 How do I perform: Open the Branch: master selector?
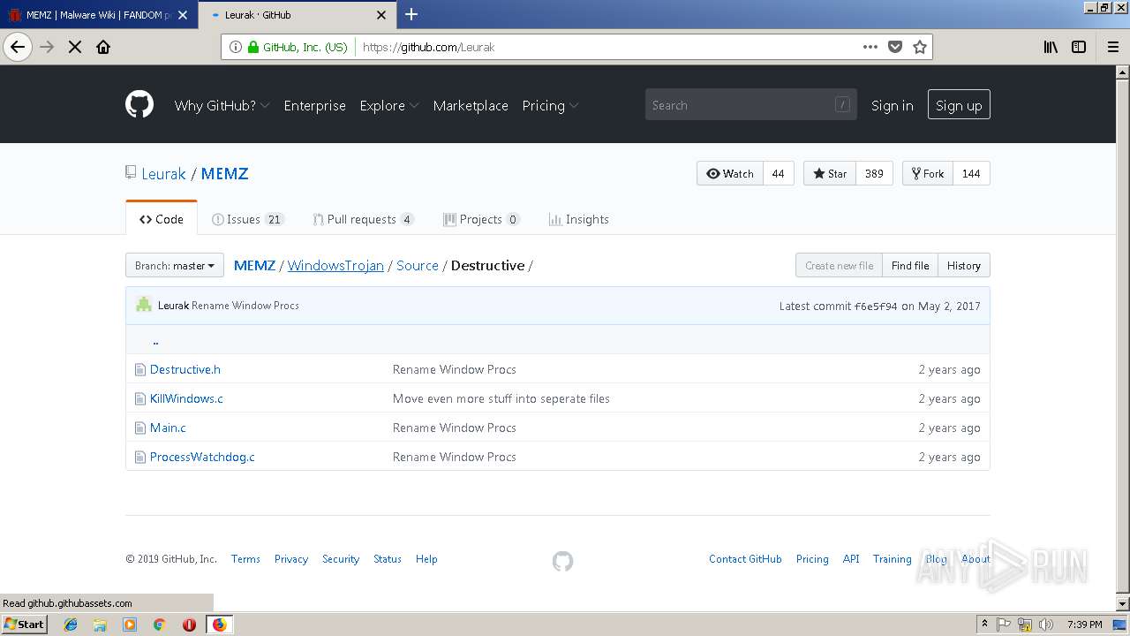pyautogui.click(x=175, y=265)
